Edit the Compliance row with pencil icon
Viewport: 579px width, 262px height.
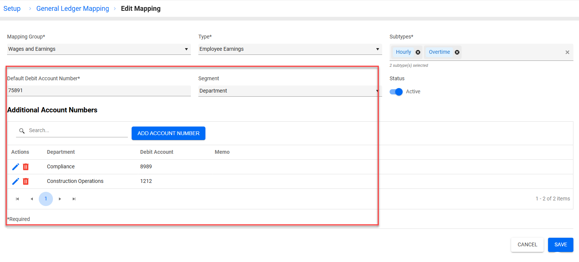point(16,167)
